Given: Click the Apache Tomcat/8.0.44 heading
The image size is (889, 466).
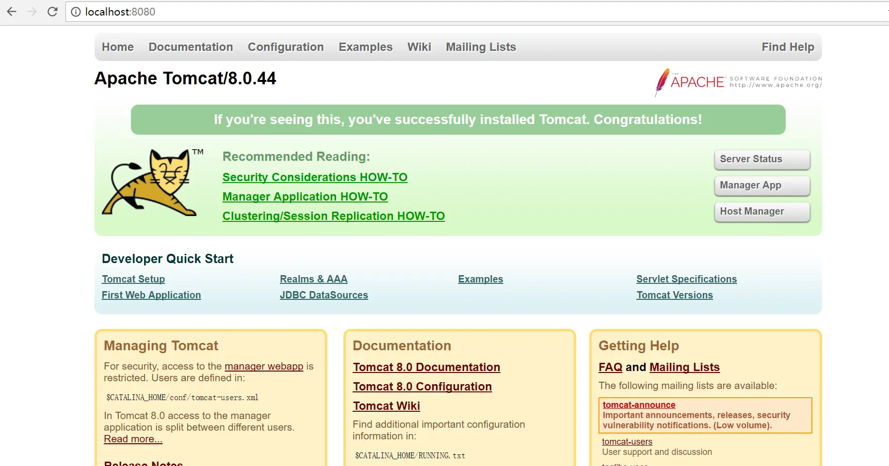Looking at the screenshot, I should 185,78.
